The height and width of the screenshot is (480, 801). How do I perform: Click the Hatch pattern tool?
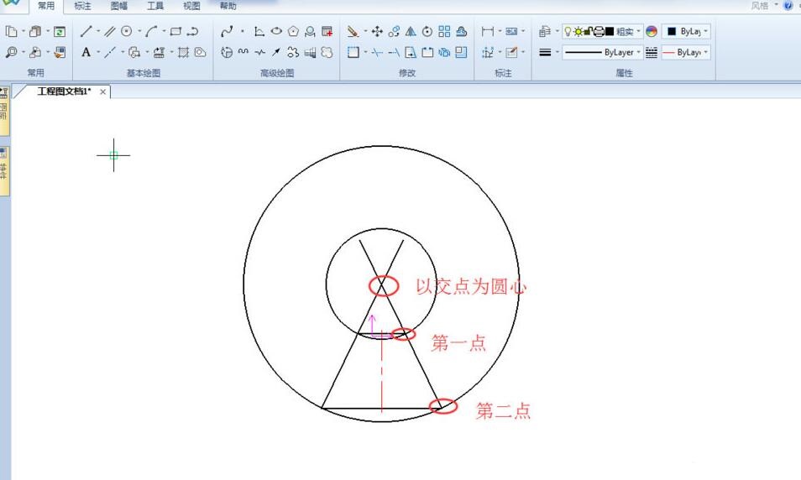(183, 52)
